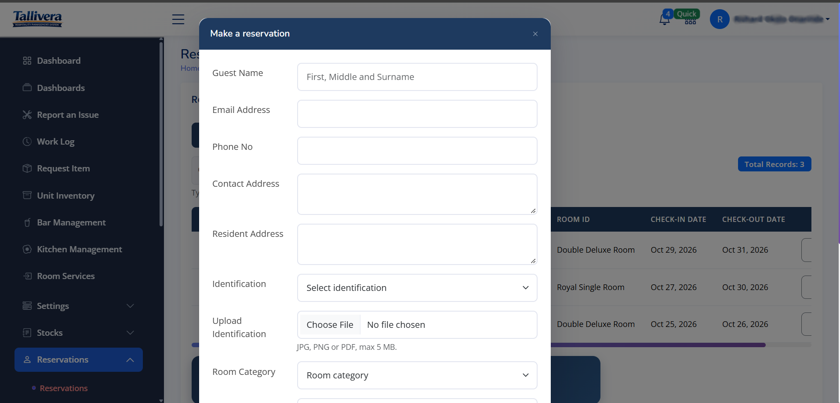Screen dimensions: 840x403
Task: Click the table horizontal scrollbar
Action: click(x=658, y=345)
